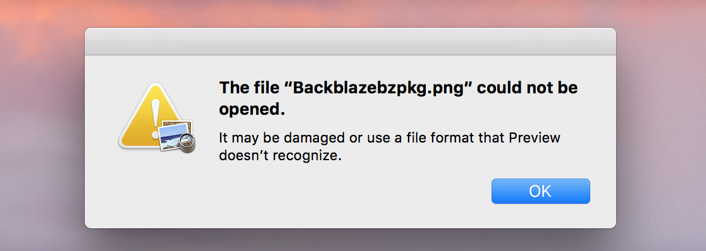The height and width of the screenshot is (251, 706).
Task: Click the seascape photo in Preview badge
Action: [x=173, y=137]
